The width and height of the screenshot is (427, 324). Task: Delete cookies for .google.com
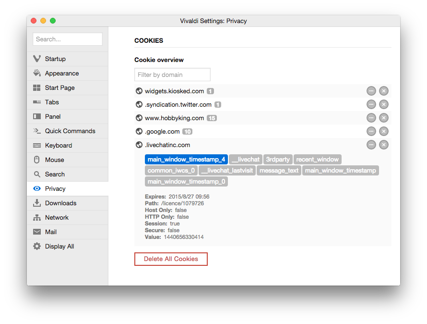384,131
